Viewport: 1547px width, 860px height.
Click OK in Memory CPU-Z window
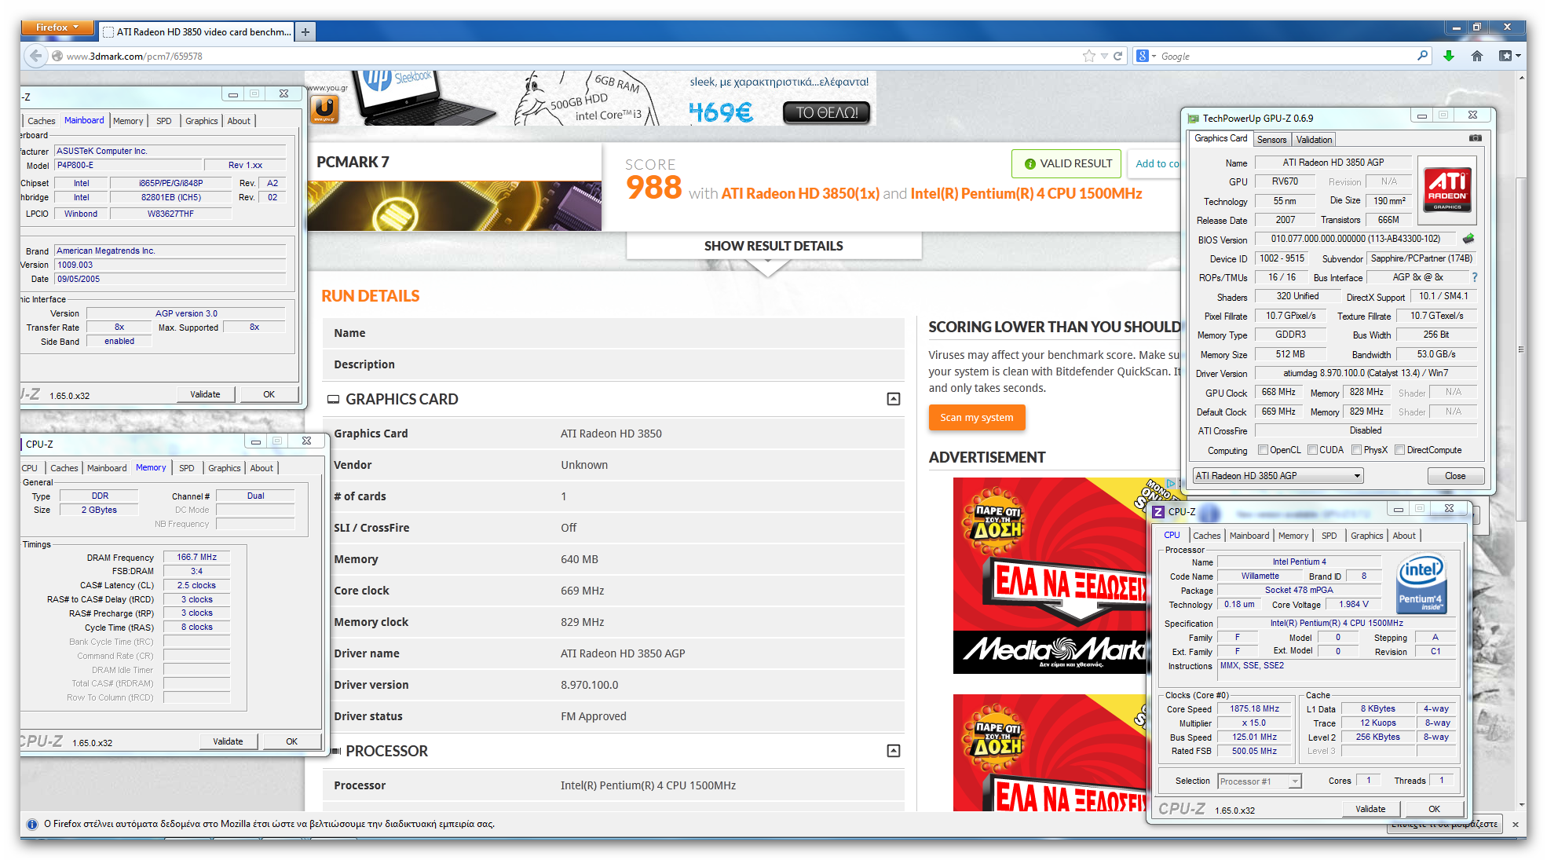pos(291,741)
